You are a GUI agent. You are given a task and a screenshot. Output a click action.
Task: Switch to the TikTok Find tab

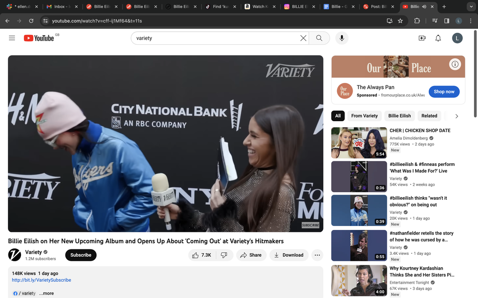221,6
